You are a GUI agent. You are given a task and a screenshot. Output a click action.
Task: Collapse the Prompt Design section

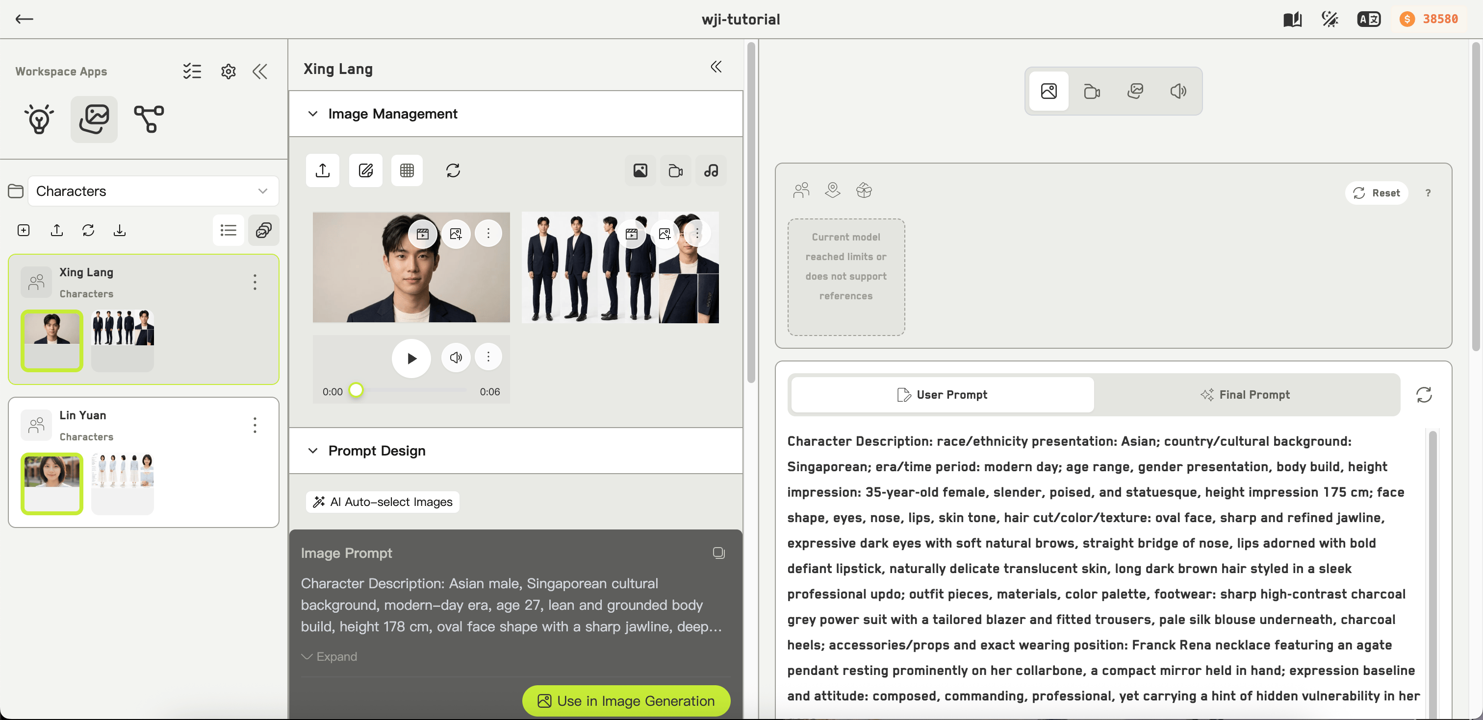(x=312, y=451)
